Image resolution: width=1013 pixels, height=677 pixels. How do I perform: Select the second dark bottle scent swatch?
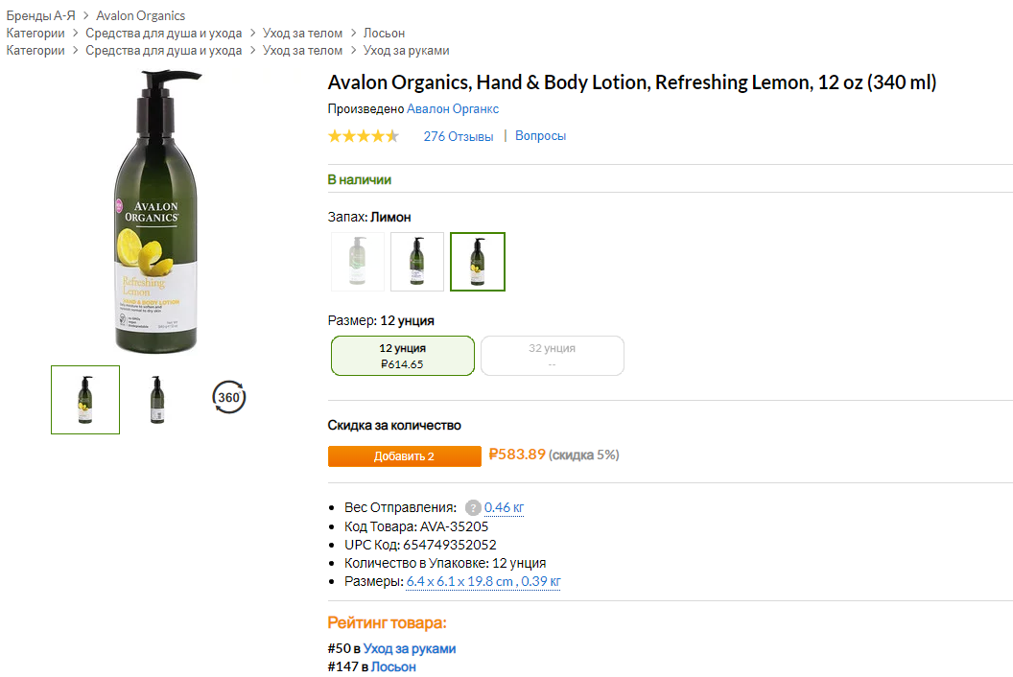tap(417, 261)
